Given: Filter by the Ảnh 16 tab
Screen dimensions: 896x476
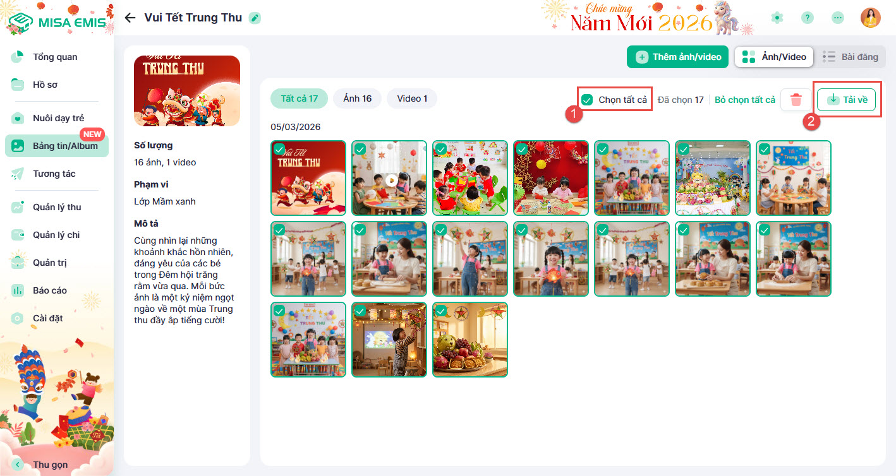Looking at the screenshot, I should [x=358, y=98].
